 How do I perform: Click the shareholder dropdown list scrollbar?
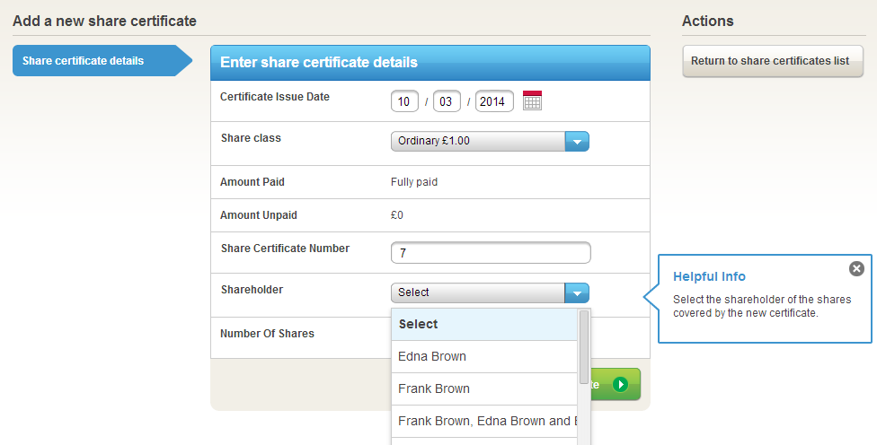pos(584,346)
